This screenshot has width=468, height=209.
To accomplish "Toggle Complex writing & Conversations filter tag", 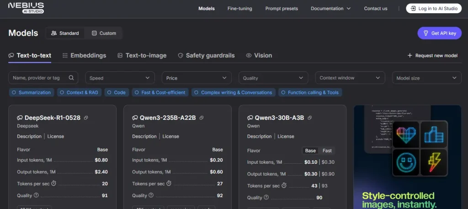I will point(234,92).
